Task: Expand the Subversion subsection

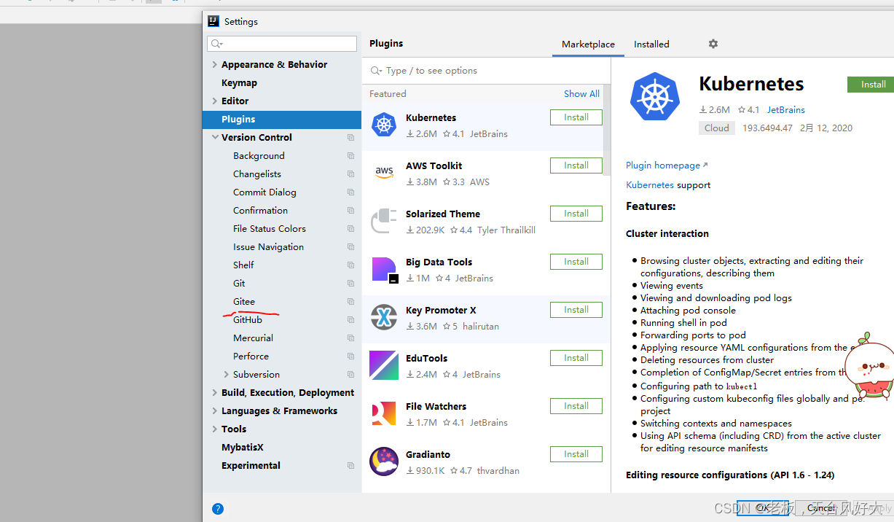Action: pyautogui.click(x=226, y=375)
